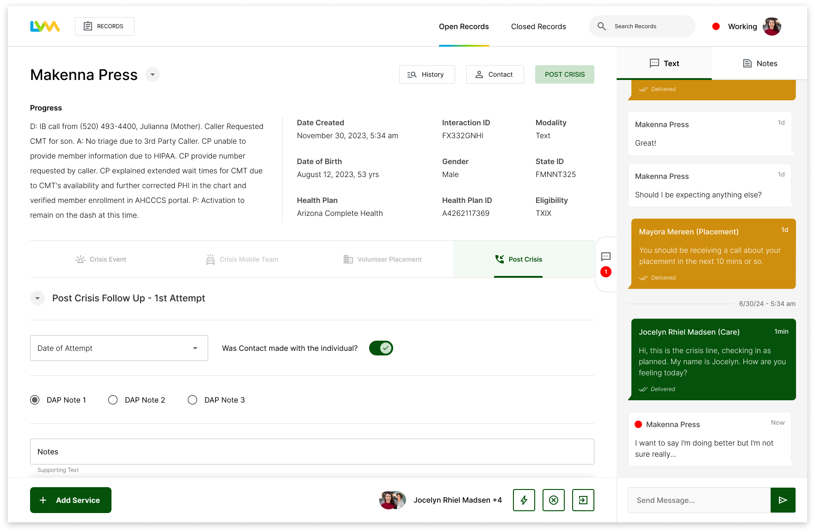Click the 6/30/24 - 5:34 am timestamp
Viewport: 815px width, 532px height.
(767, 304)
